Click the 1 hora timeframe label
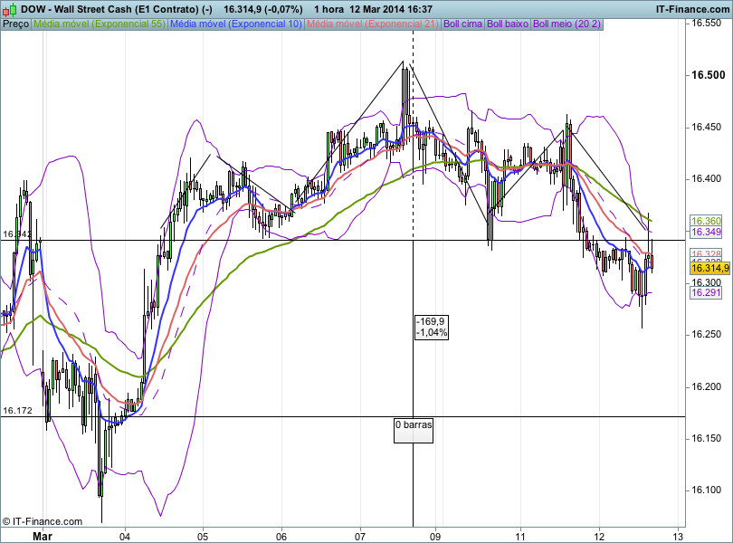 pyautogui.click(x=328, y=9)
